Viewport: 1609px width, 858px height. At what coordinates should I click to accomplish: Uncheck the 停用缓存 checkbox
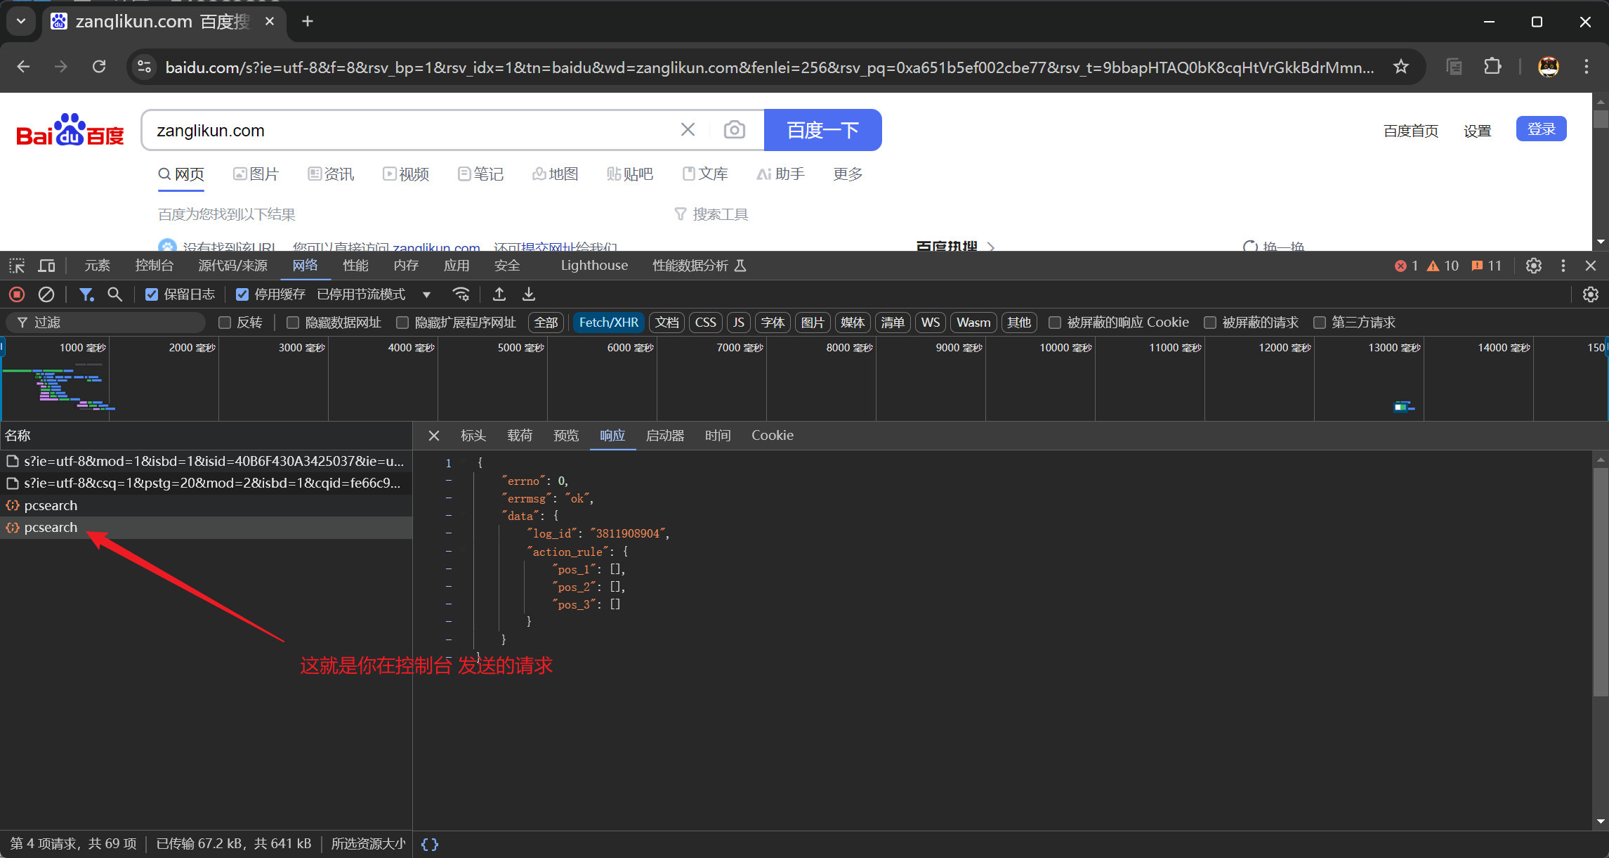(242, 294)
